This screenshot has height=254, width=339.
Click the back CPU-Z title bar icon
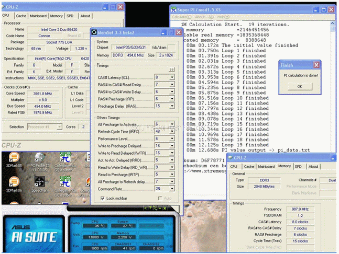coord(3,7)
